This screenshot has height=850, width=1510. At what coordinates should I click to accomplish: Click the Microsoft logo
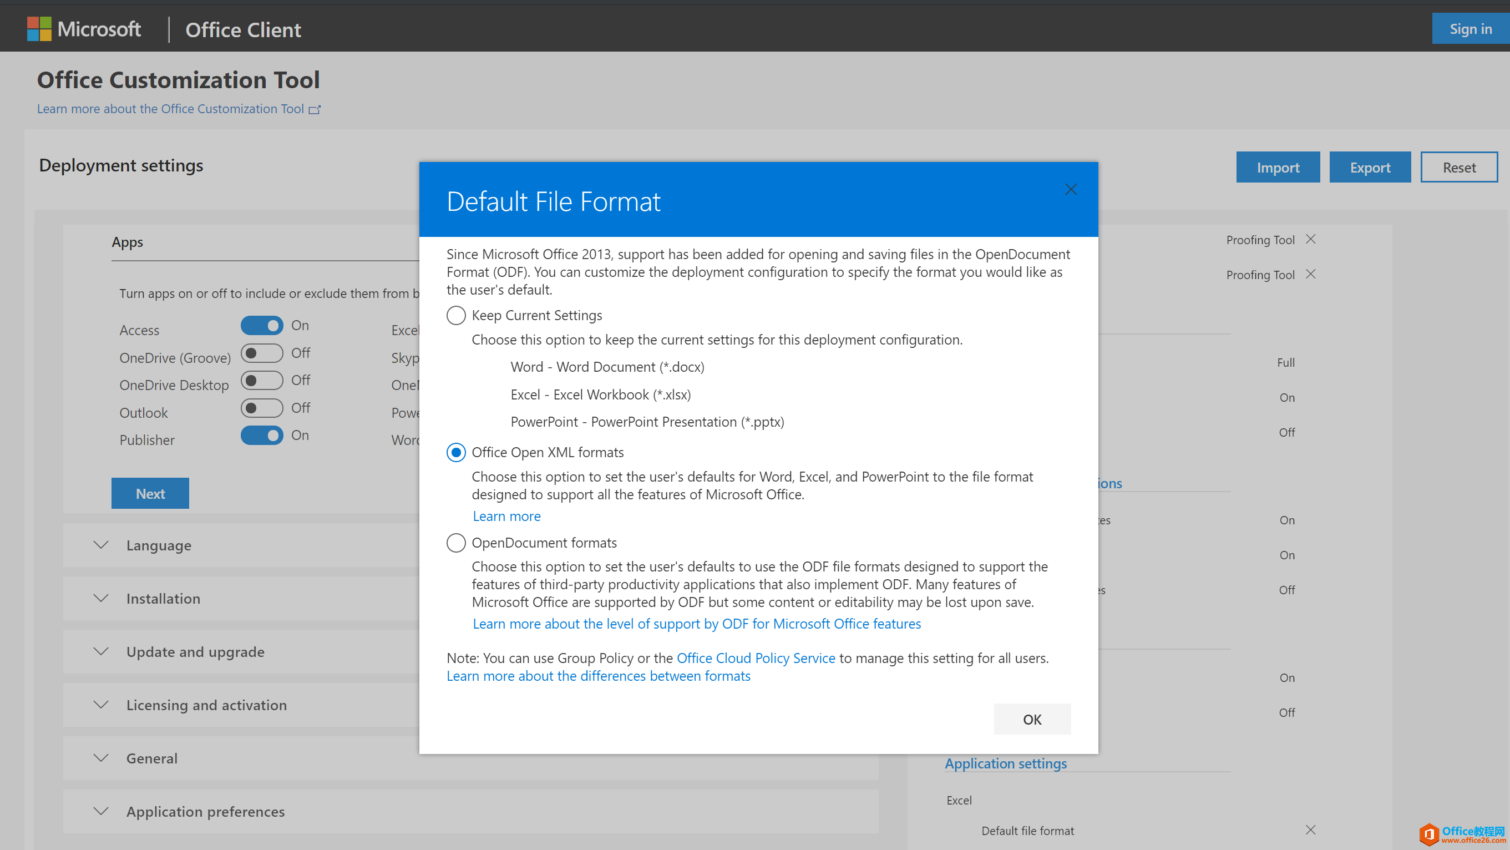39,29
